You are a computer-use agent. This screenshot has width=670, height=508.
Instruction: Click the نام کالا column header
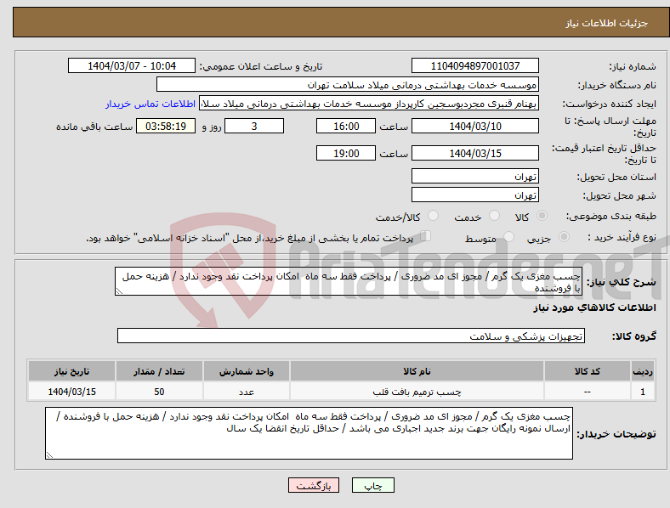[x=417, y=371]
